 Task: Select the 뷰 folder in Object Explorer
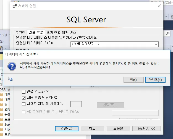click(x=6, y=104)
